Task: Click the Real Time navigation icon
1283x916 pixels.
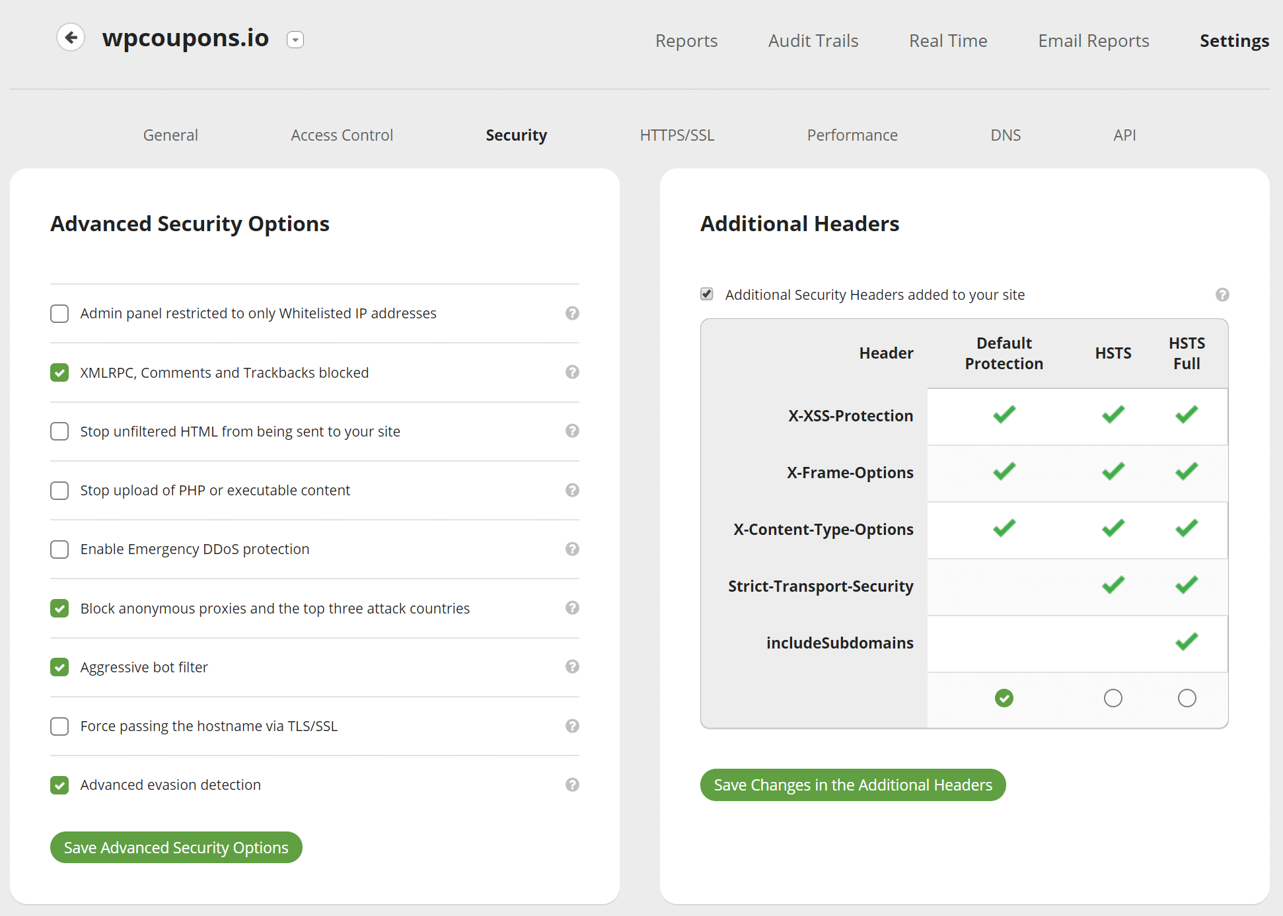Action: pyautogui.click(x=949, y=40)
